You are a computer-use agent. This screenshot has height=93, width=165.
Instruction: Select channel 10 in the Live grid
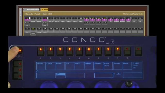pyautogui.click(x=81, y=20)
